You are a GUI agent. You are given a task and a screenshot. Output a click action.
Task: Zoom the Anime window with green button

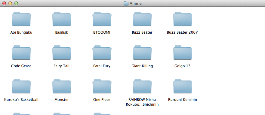tap(16, 3)
